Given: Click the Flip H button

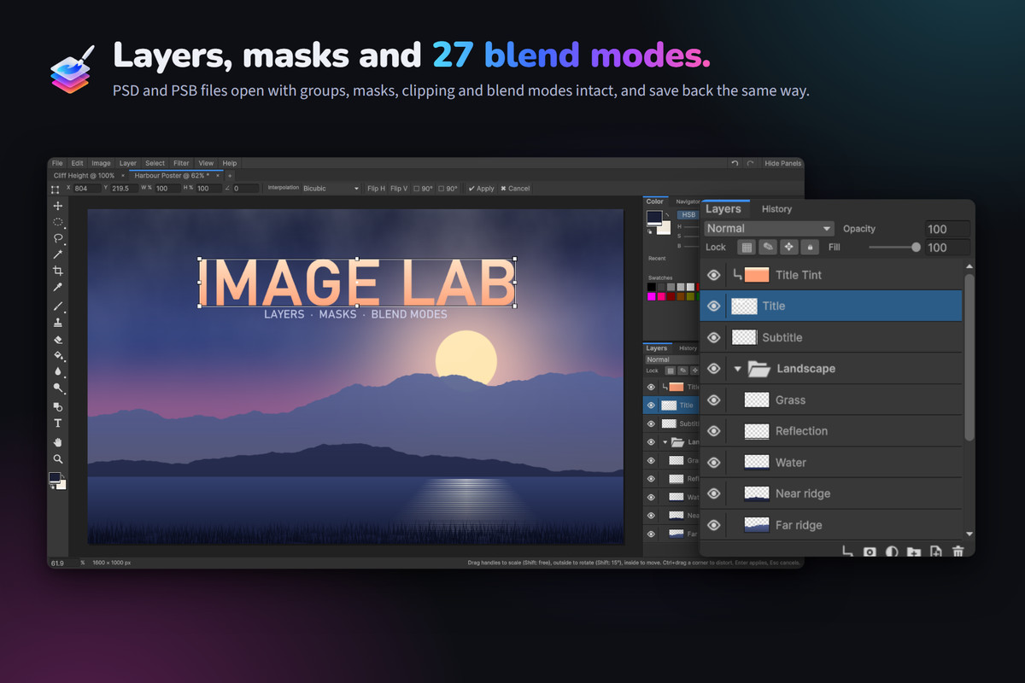Looking at the screenshot, I should (376, 188).
